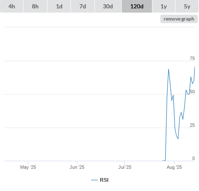Viewport: 199px width, 191px height.
Task: Click the 75 y-axis label
Action: (192, 58)
